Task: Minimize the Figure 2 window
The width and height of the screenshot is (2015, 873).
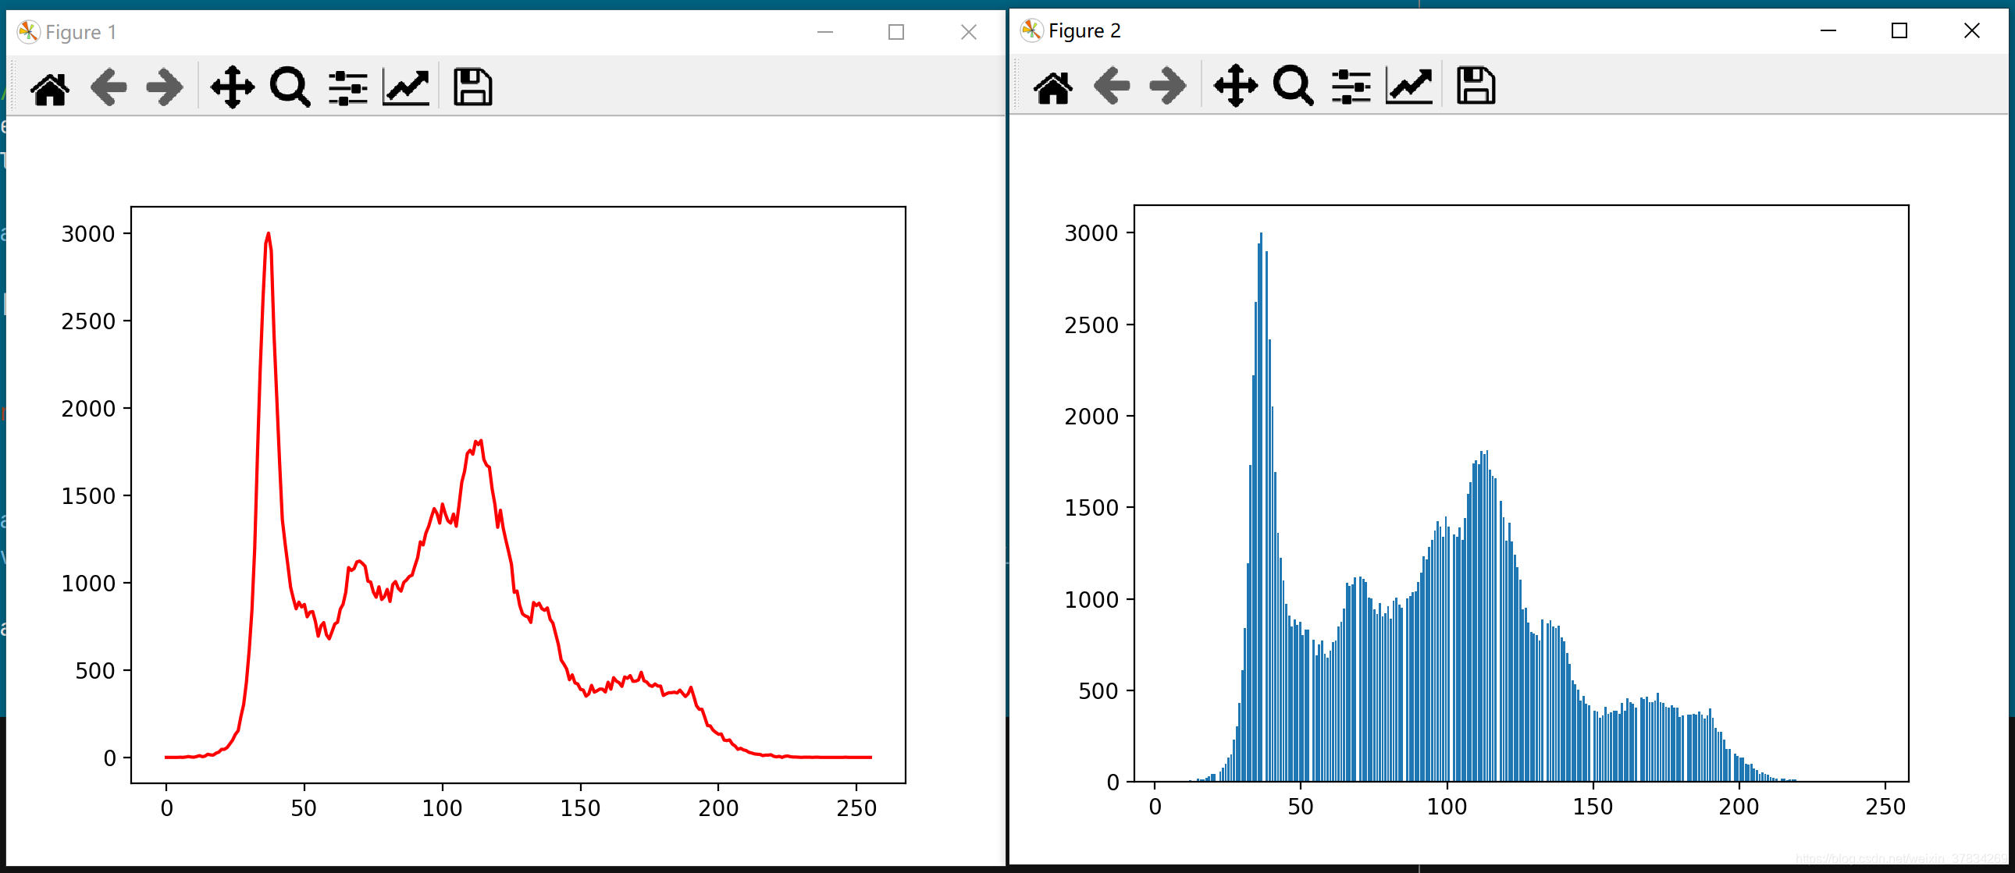Action: click(1828, 30)
